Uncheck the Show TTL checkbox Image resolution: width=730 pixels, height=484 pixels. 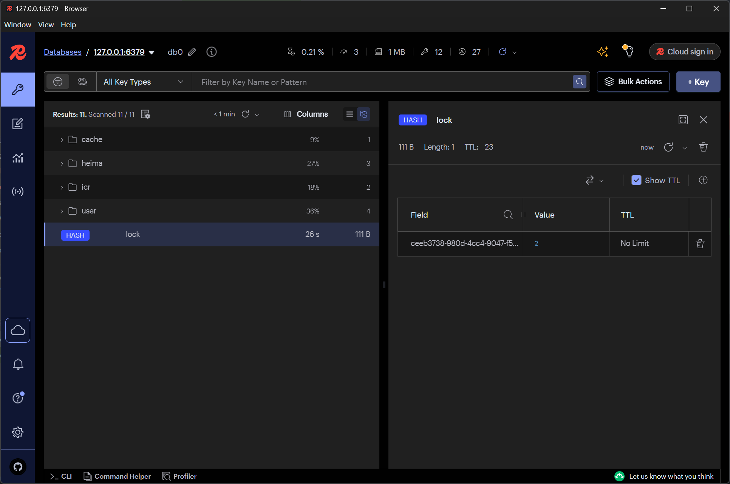tap(636, 180)
